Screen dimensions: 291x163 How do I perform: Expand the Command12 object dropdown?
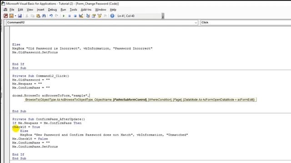click(196, 23)
